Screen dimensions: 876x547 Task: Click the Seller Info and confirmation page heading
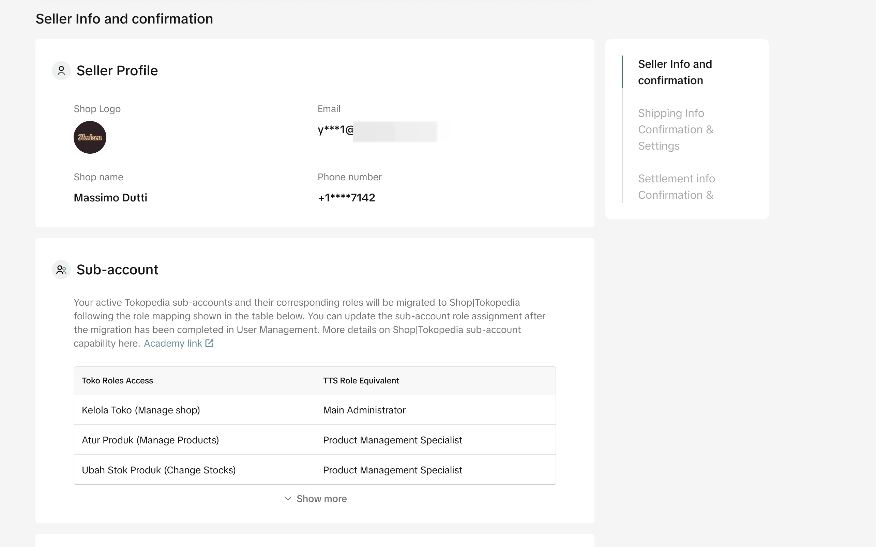point(124,19)
